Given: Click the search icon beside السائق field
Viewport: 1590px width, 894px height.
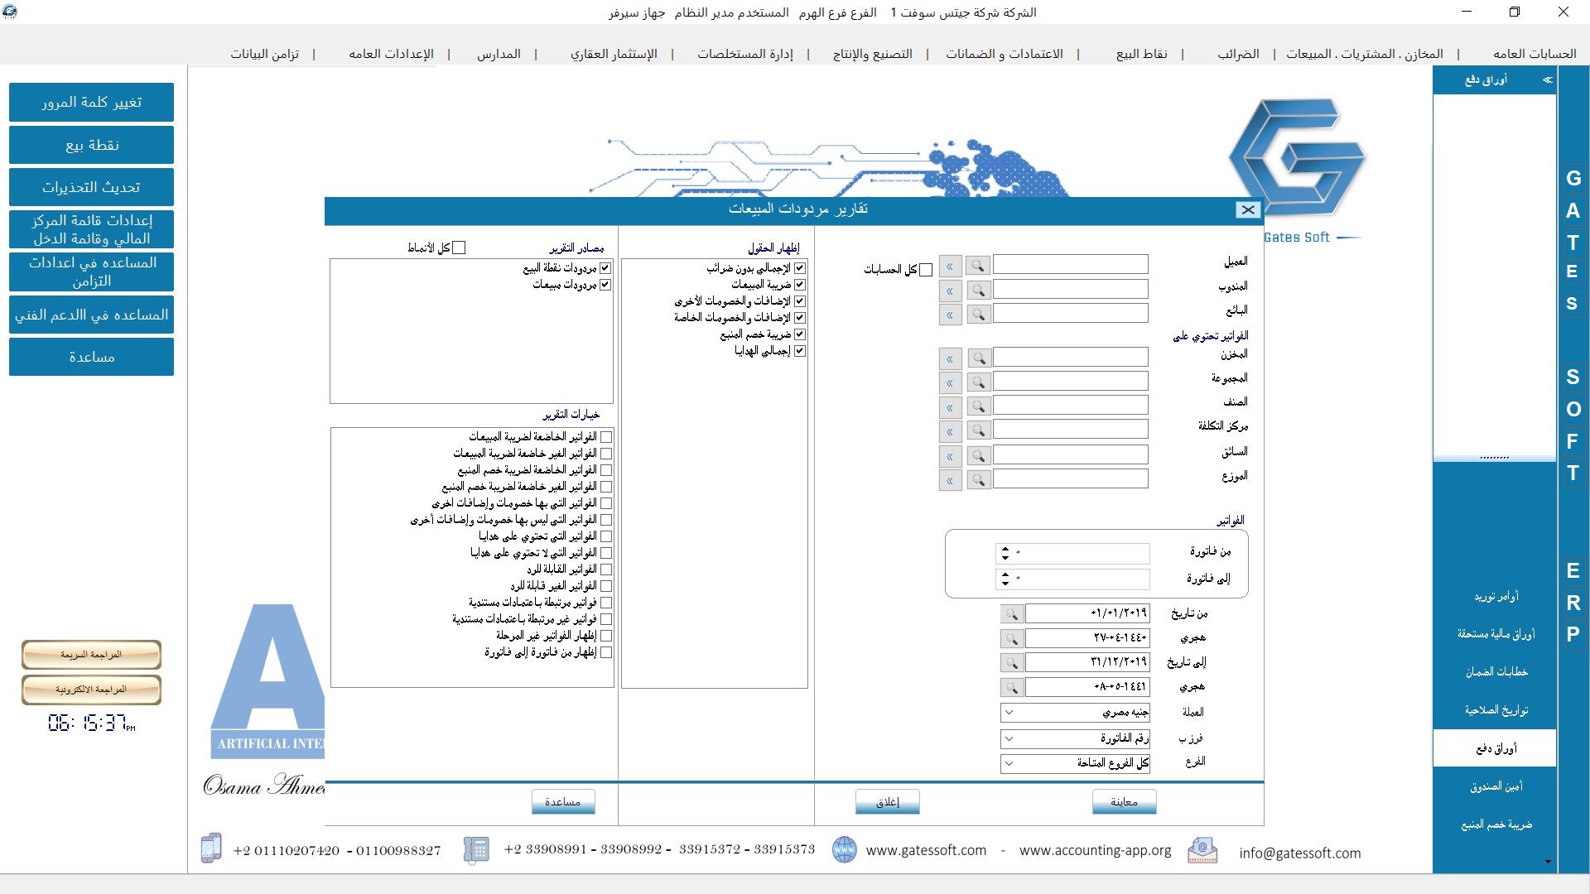Looking at the screenshot, I should pyautogui.click(x=978, y=456).
